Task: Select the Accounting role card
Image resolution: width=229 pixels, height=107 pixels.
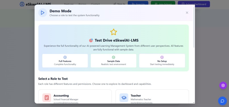Action: [75, 97]
